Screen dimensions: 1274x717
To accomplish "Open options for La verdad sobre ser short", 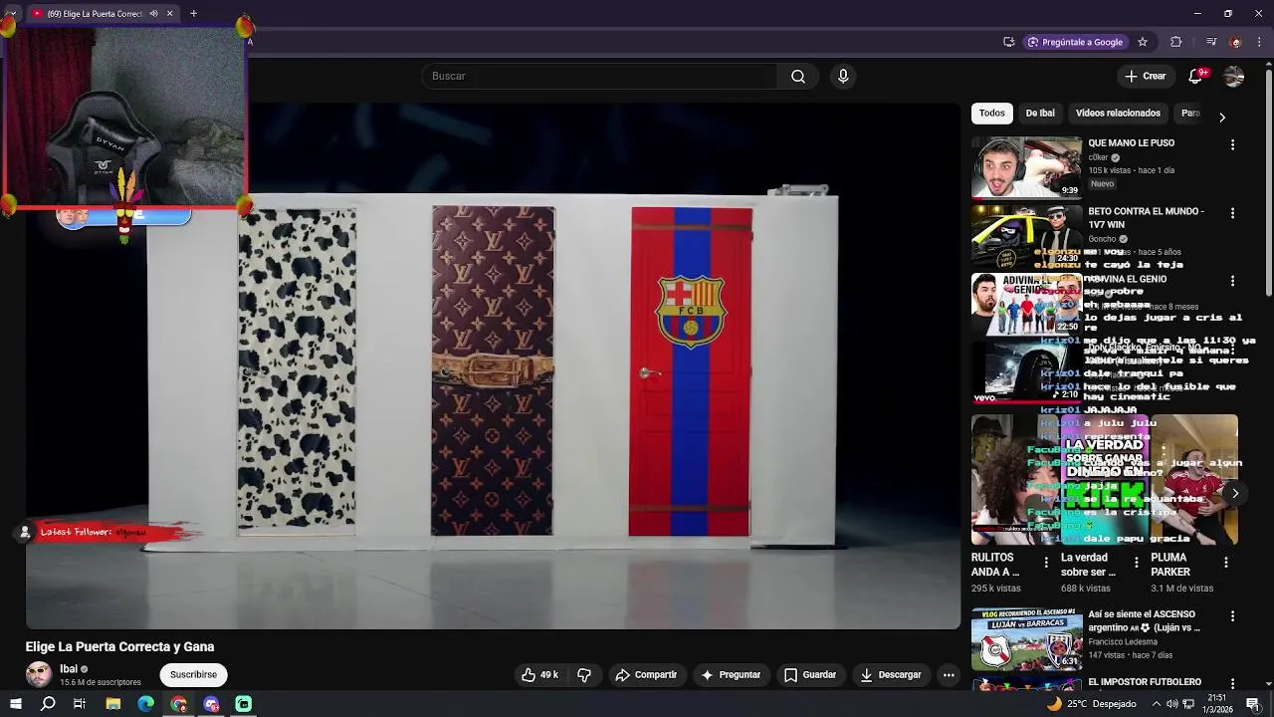I will [x=1136, y=563].
